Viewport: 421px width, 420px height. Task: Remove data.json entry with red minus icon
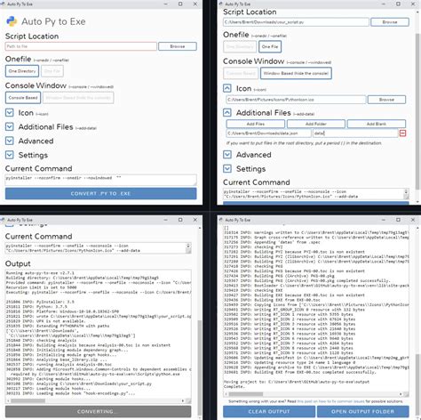(x=402, y=133)
